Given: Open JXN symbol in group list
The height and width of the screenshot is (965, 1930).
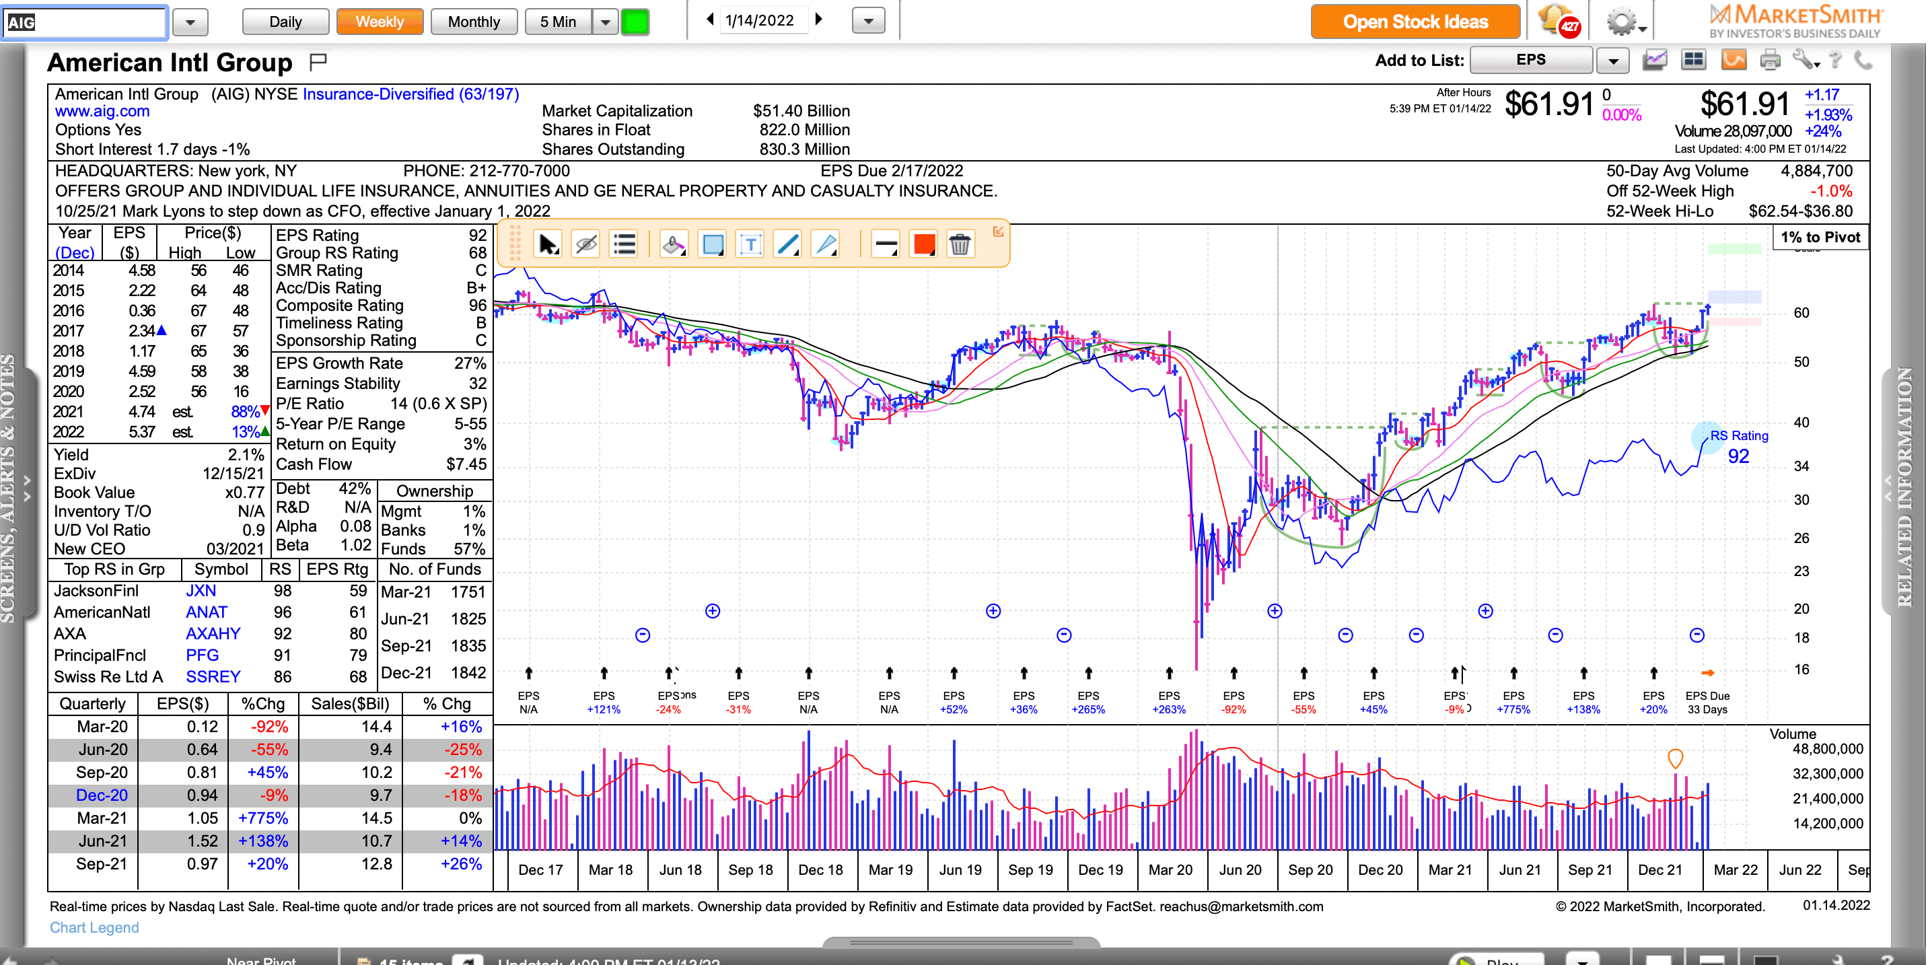Looking at the screenshot, I should (x=201, y=590).
